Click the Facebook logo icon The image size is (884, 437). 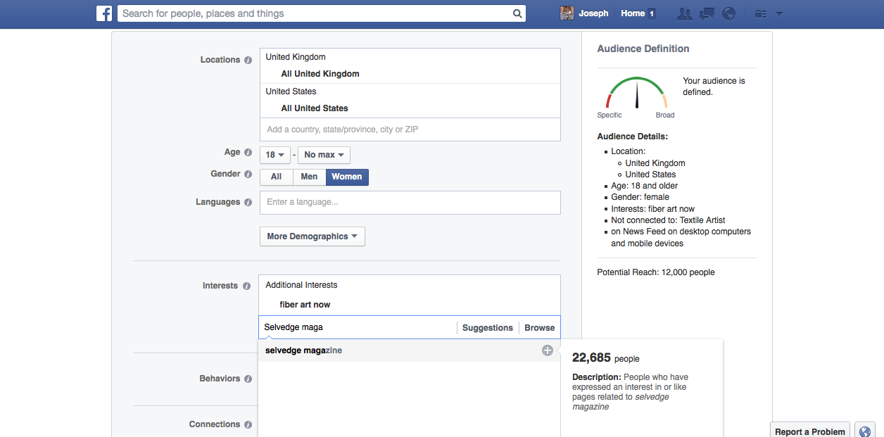tap(104, 13)
